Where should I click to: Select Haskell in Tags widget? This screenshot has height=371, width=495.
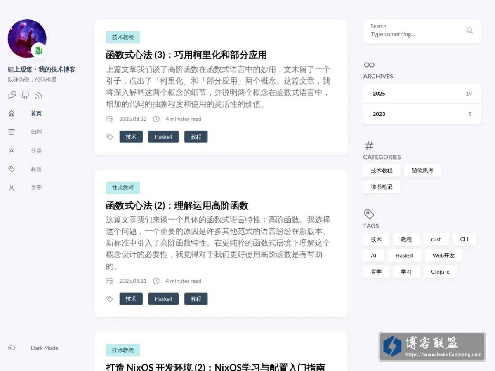tap(404, 256)
